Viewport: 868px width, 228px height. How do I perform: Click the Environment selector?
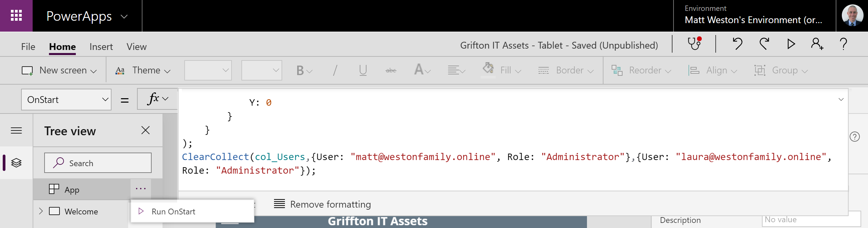(x=754, y=16)
